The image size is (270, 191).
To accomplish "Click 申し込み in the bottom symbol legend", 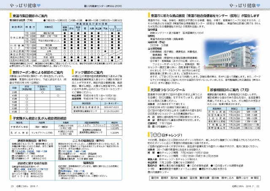I will click(228, 178).
